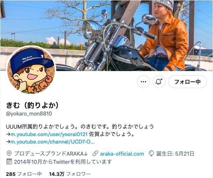Turn on tweet notifications with the bell icon
Image resolution: width=213 pixels, height=178 pixels.
159,82
